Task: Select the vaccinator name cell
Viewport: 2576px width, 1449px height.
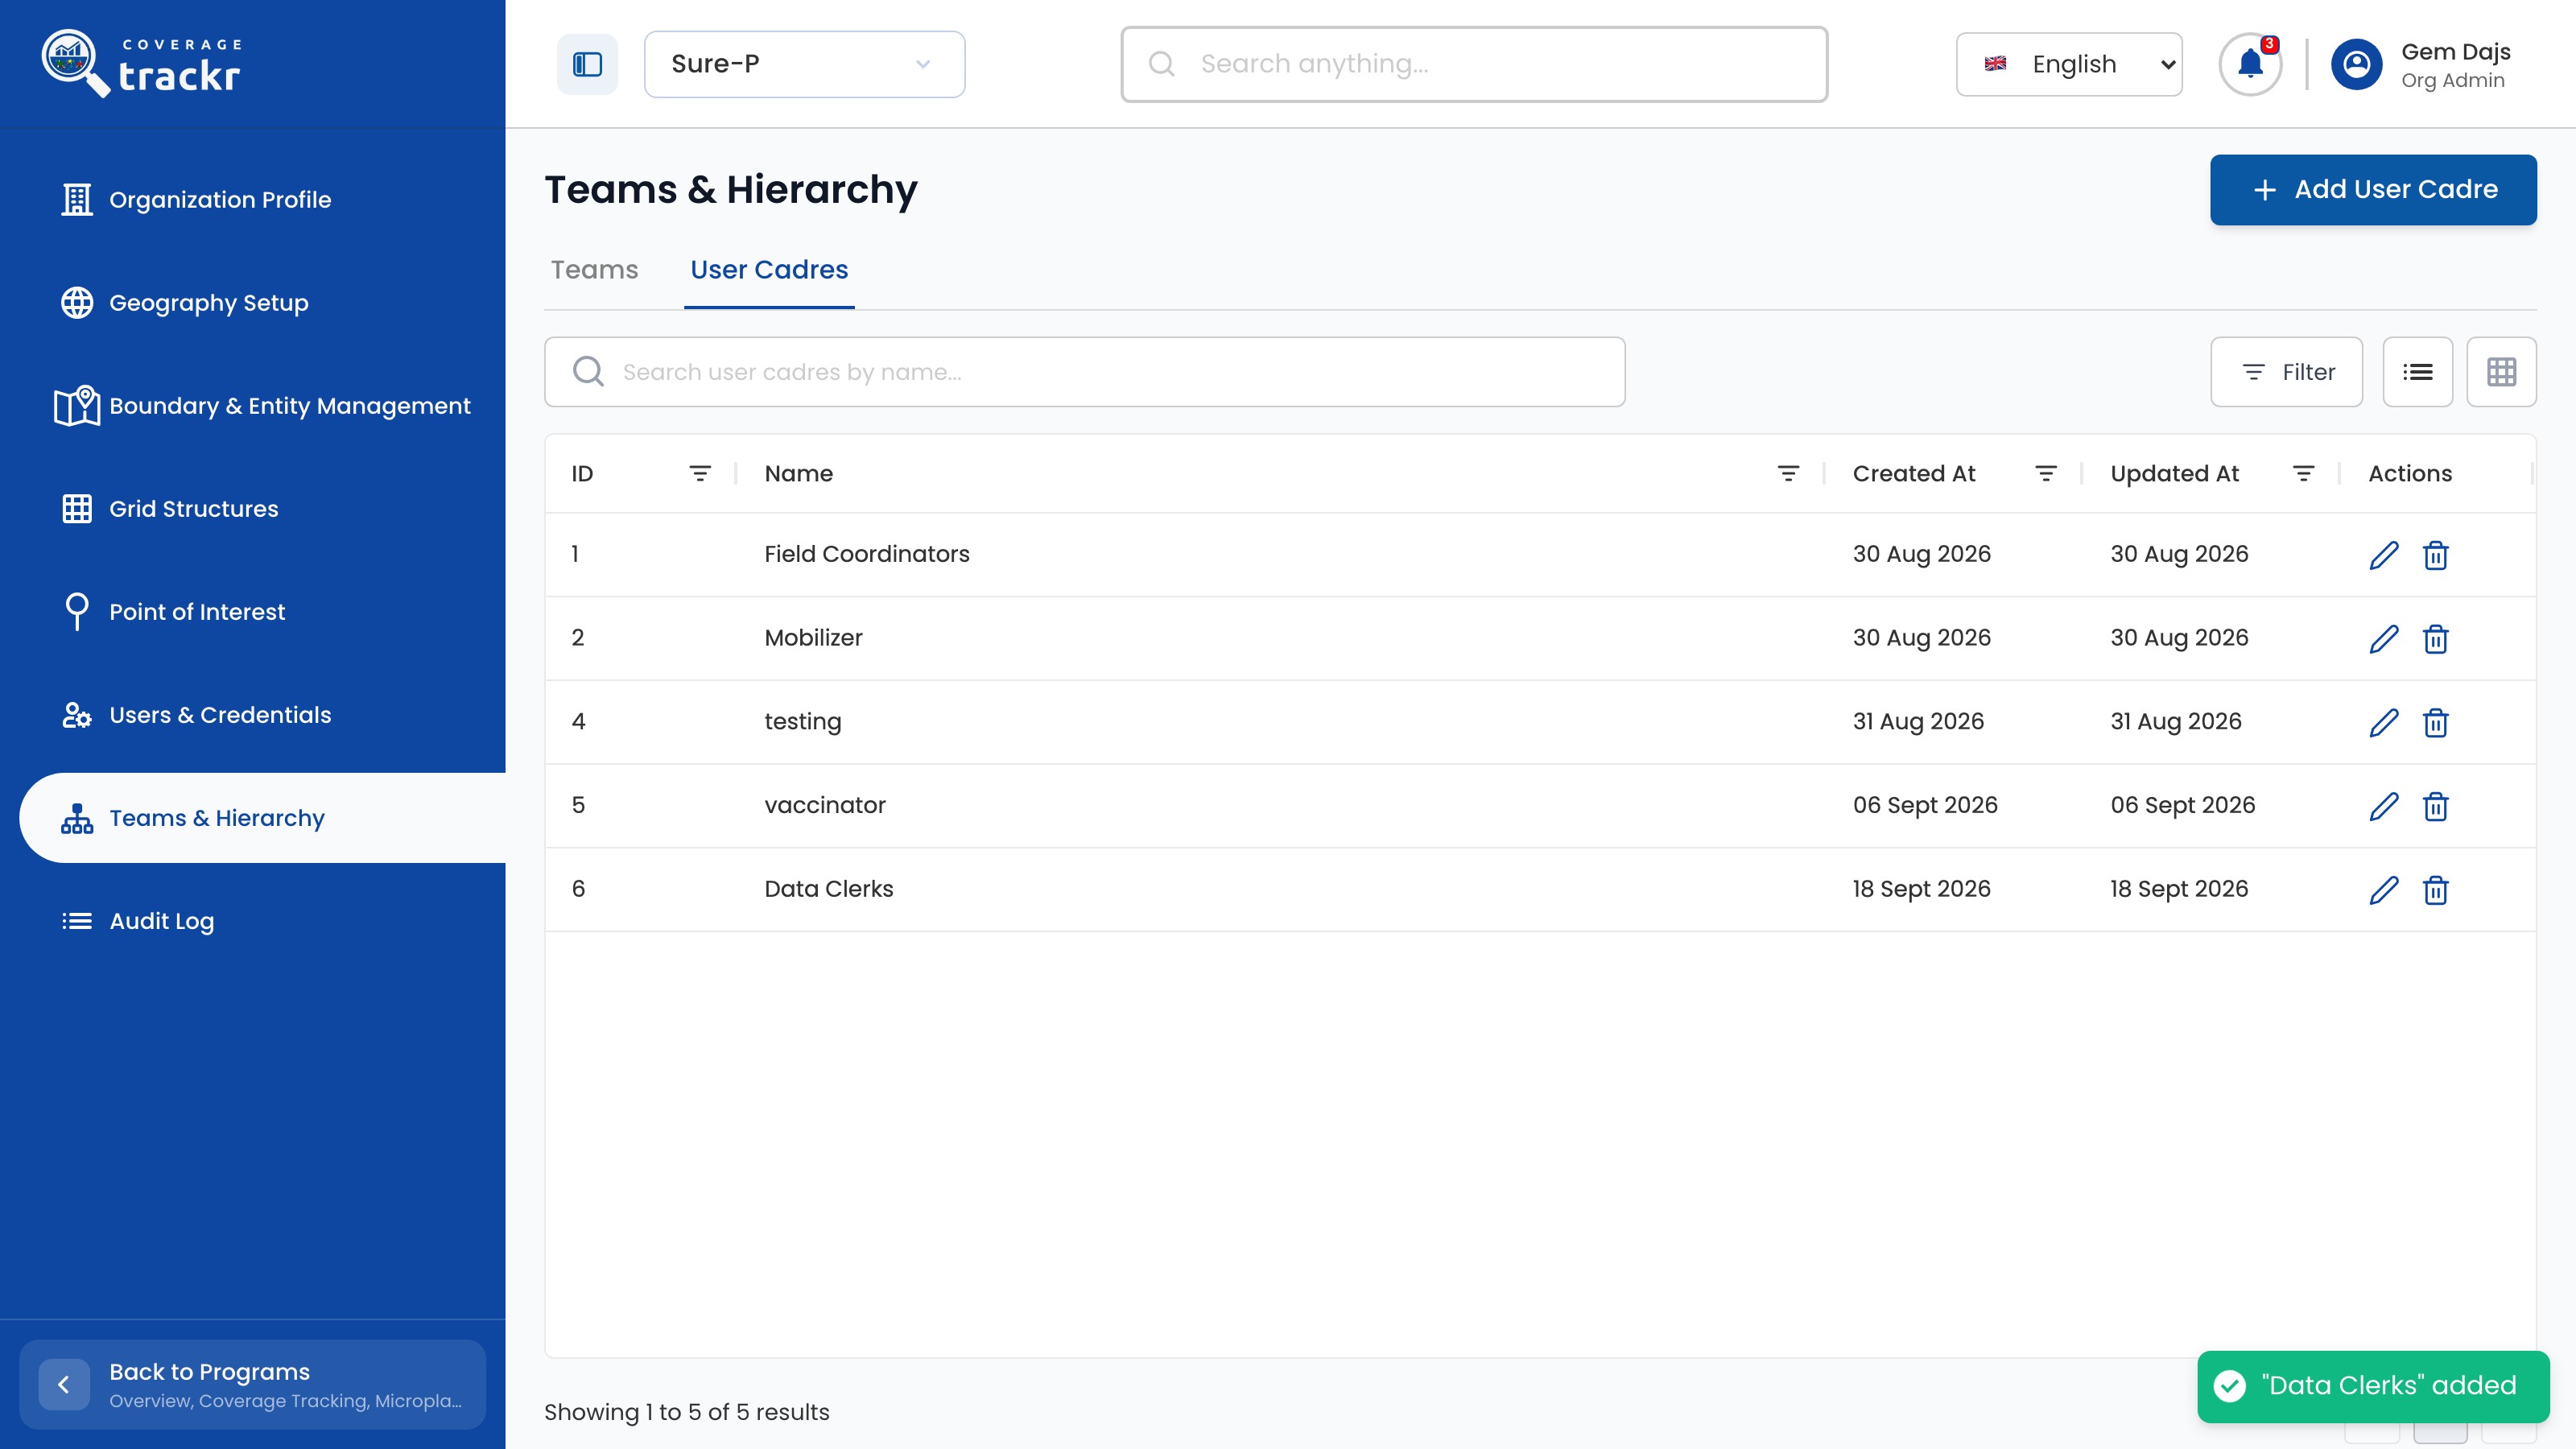Action: pyautogui.click(x=825, y=805)
